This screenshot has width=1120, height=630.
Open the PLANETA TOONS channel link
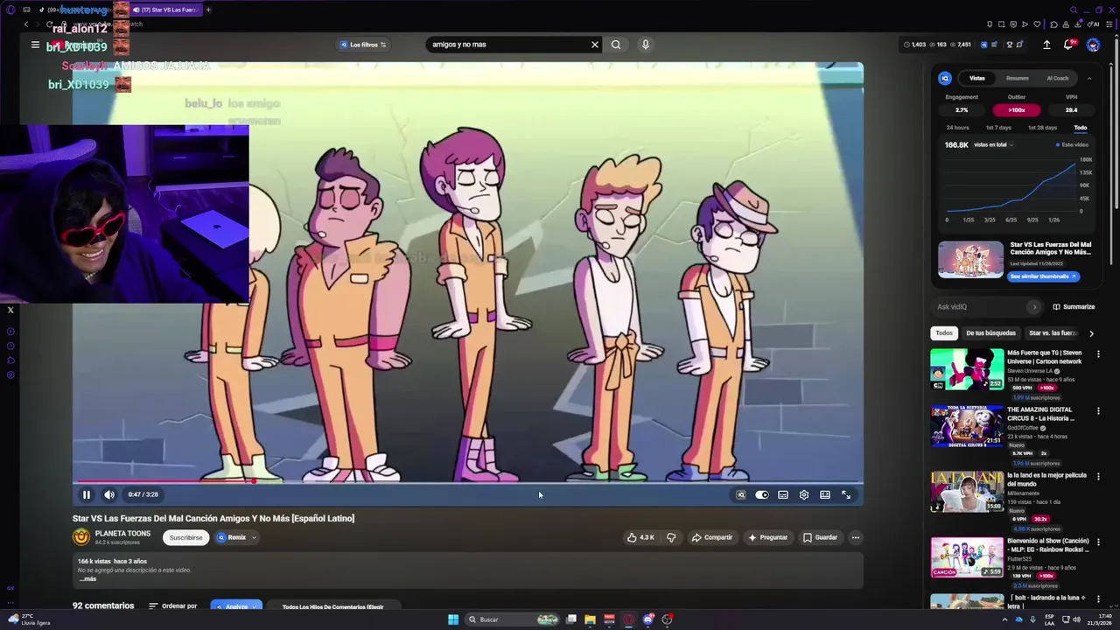(x=122, y=534)
